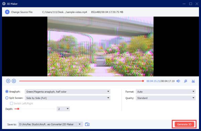Image resolution: width=201 pixels, height=131 pixels.
Task: Maximize the 3D Maker window
Action: [x=191, y=4]
